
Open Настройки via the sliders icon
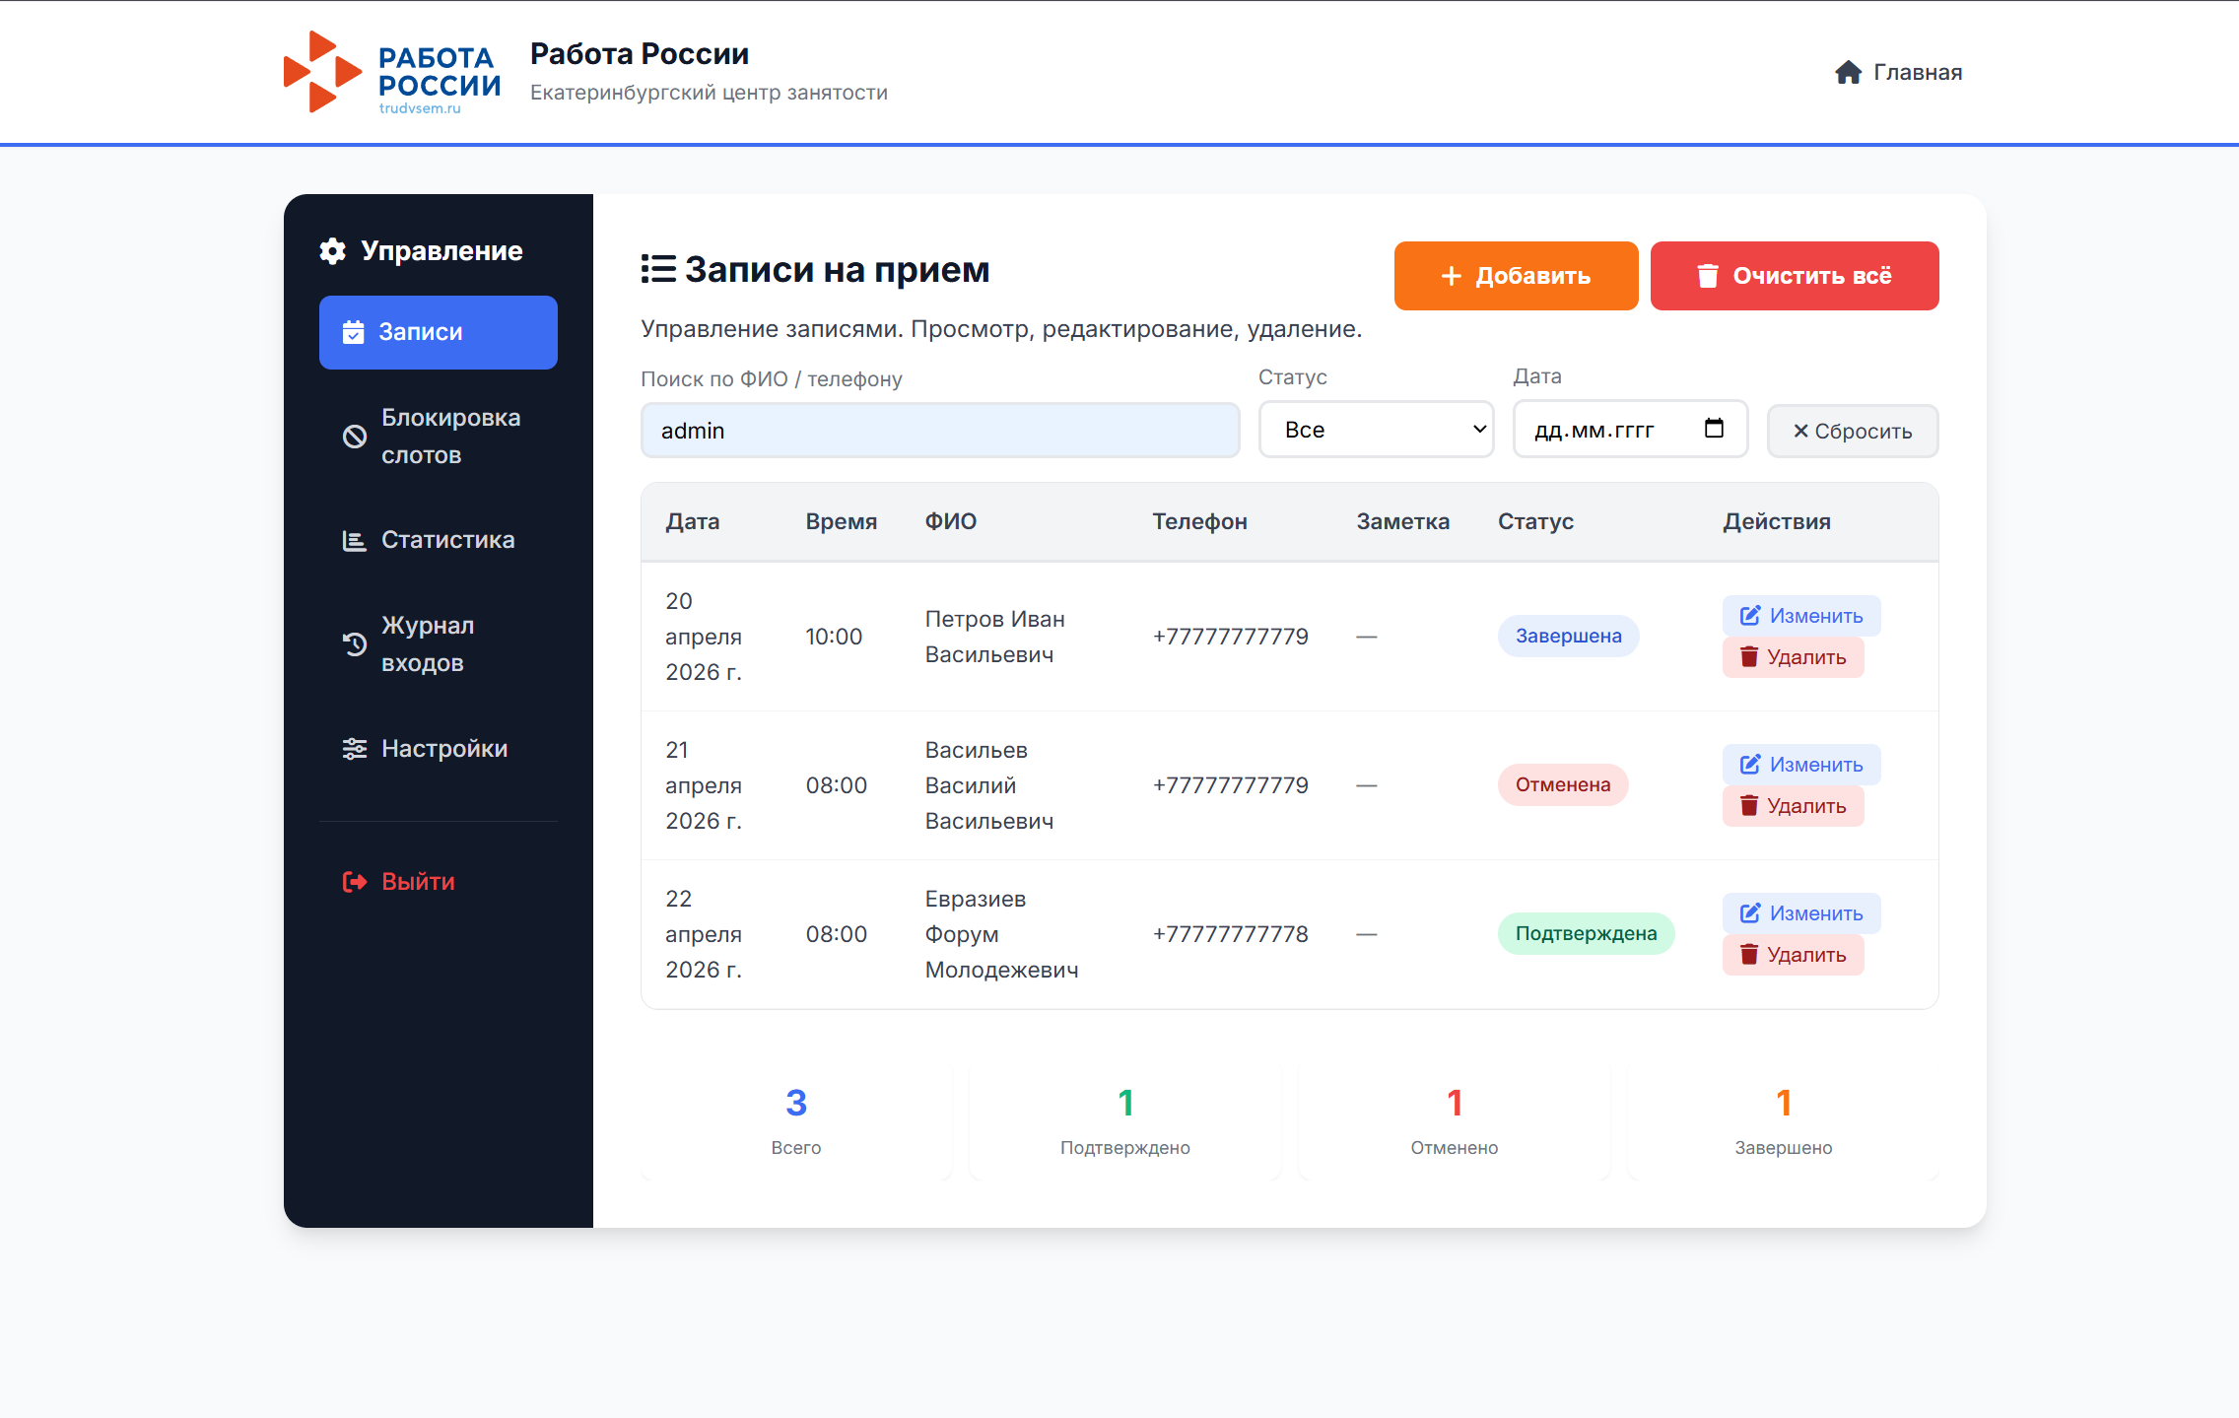point(354,748)
